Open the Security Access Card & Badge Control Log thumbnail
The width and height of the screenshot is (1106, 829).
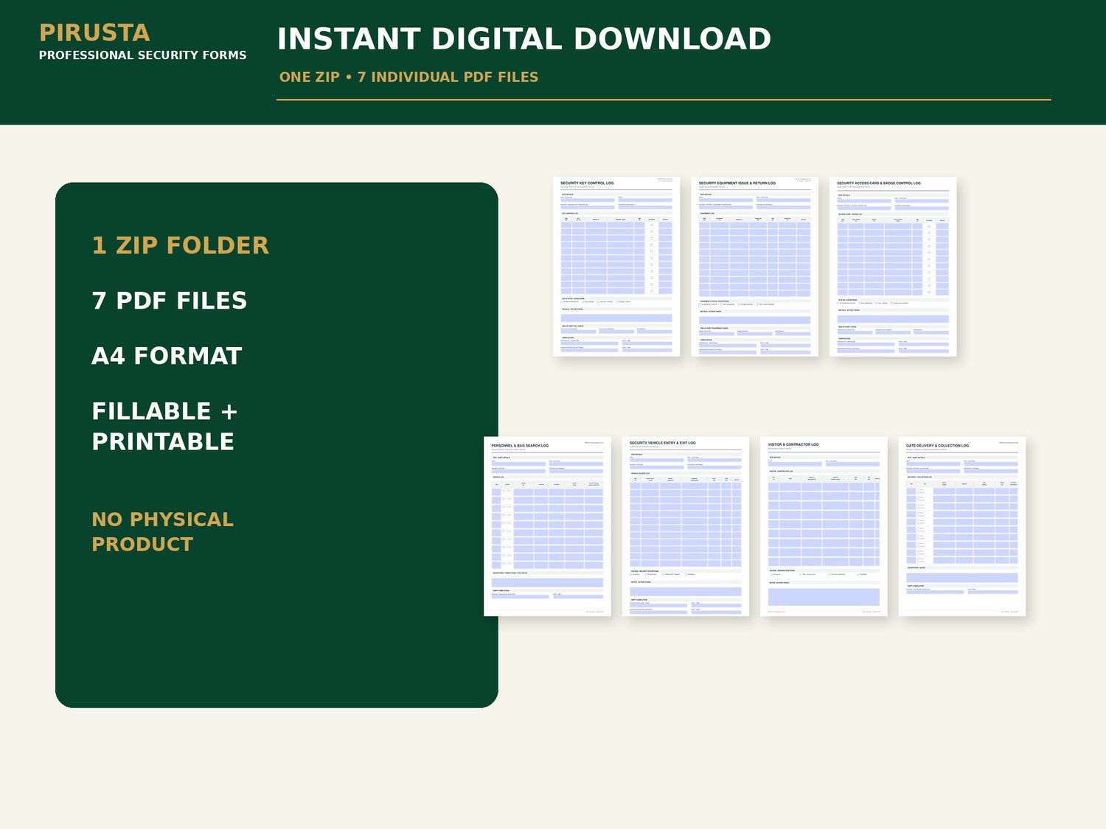coord(893,267)
